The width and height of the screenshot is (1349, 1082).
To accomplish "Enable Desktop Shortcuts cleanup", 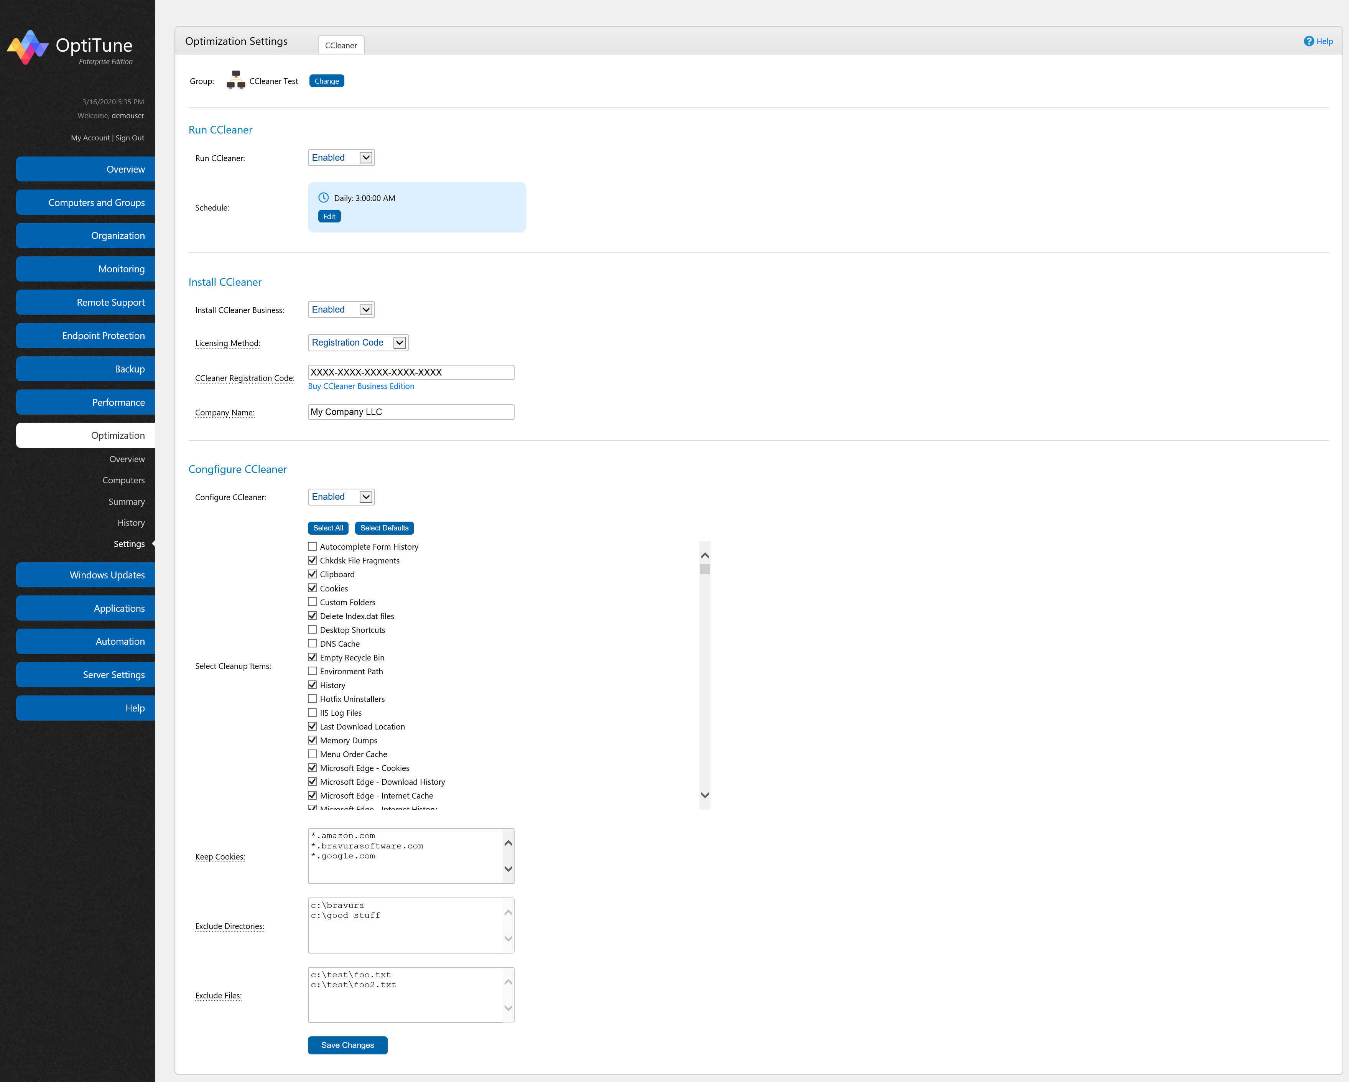I will (312, 629).
